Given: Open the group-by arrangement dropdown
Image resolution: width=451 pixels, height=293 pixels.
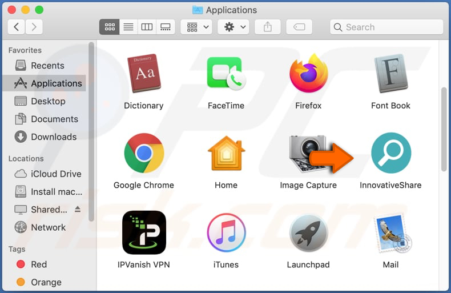Looking at the screenshot, I should (196, 27).
